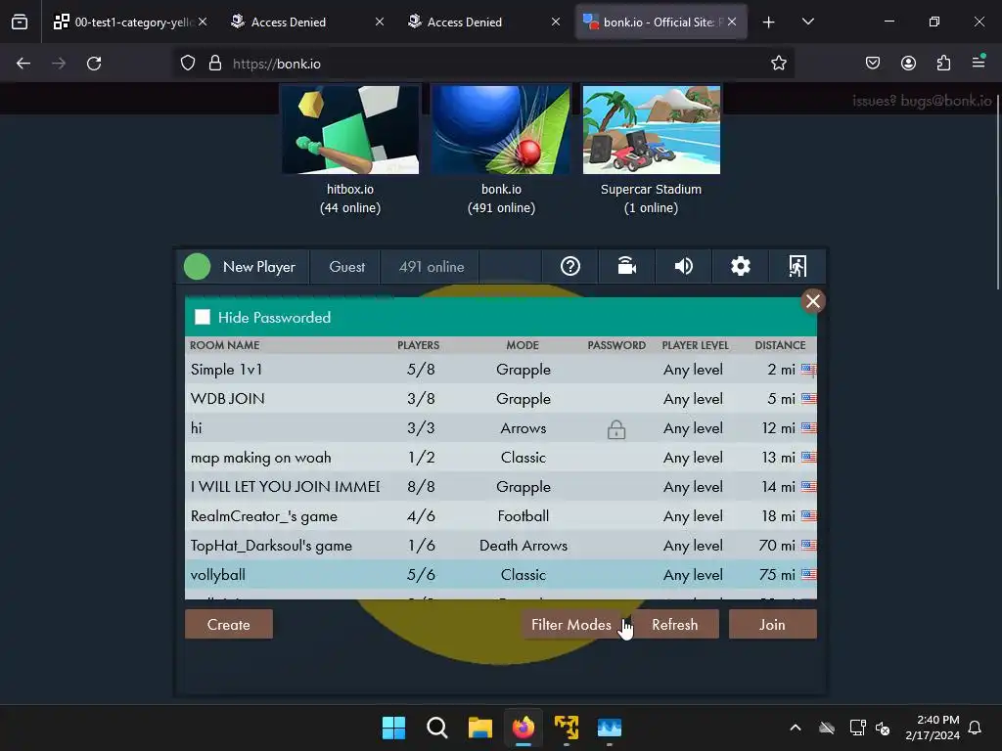Show hidden system tray icons
Screen dimensions: 1002x751
click(795, 728)
